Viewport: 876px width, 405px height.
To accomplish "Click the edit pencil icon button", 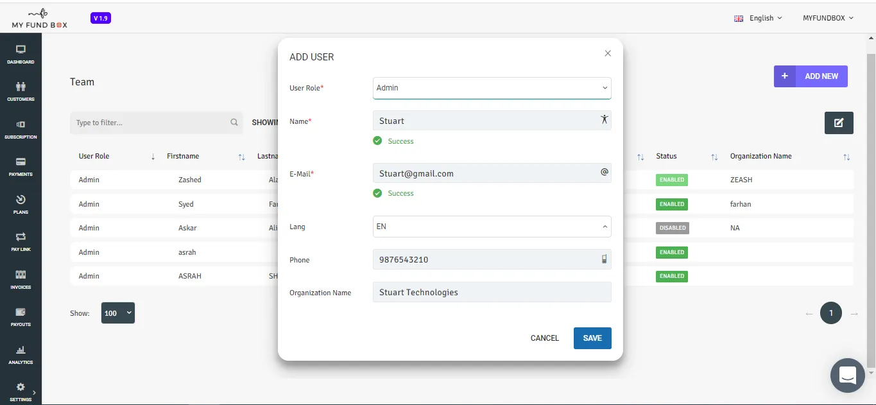I will pyautogui.click(x=839, y=123).
